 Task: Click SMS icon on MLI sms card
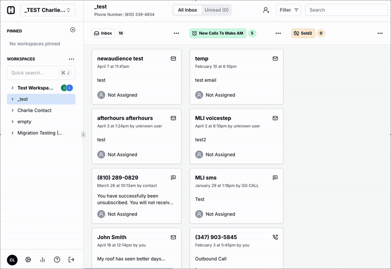click(275, 178)
